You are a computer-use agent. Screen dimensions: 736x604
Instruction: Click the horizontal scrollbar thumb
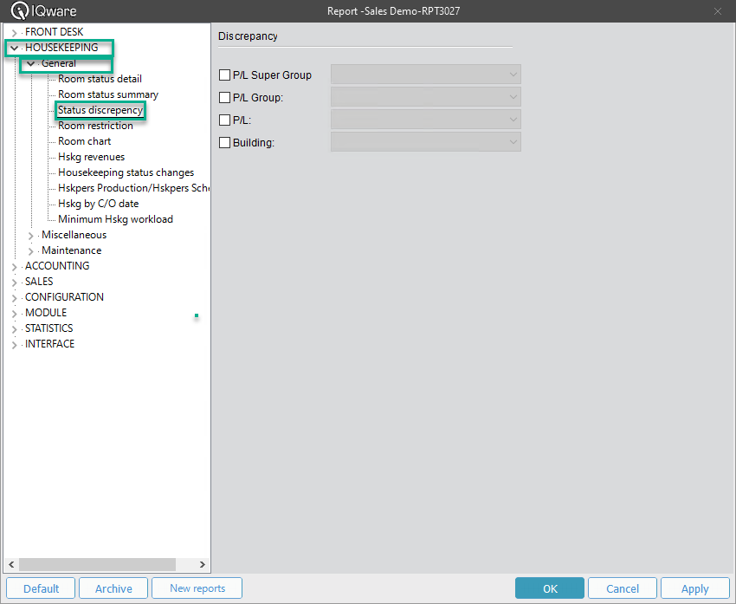[97, 564]
